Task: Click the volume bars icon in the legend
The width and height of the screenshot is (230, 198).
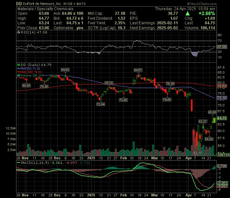Action: pyautogui.click(x=19, y=76)
